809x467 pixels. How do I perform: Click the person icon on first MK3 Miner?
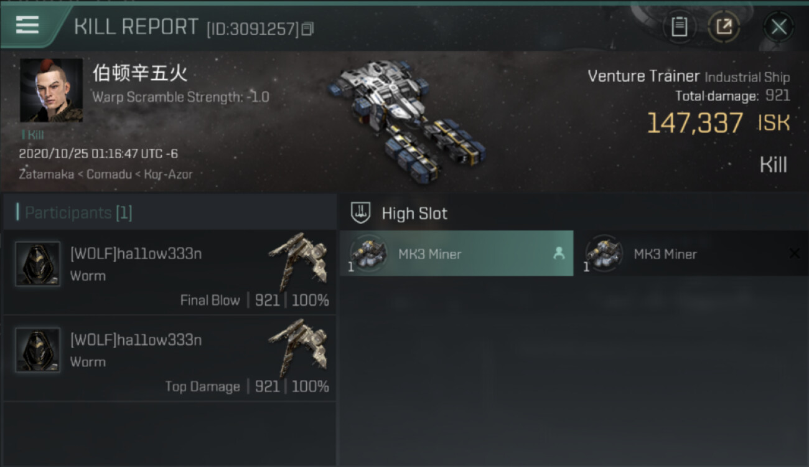559,253
